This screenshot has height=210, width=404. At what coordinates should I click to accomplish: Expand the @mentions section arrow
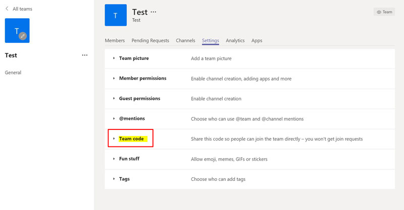tap(114, 118)
